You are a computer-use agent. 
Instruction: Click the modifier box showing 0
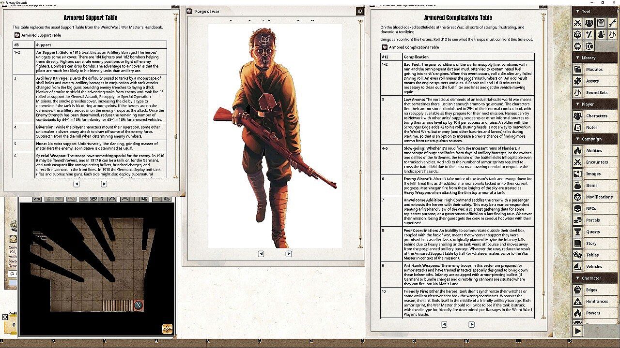coord(12,325)
